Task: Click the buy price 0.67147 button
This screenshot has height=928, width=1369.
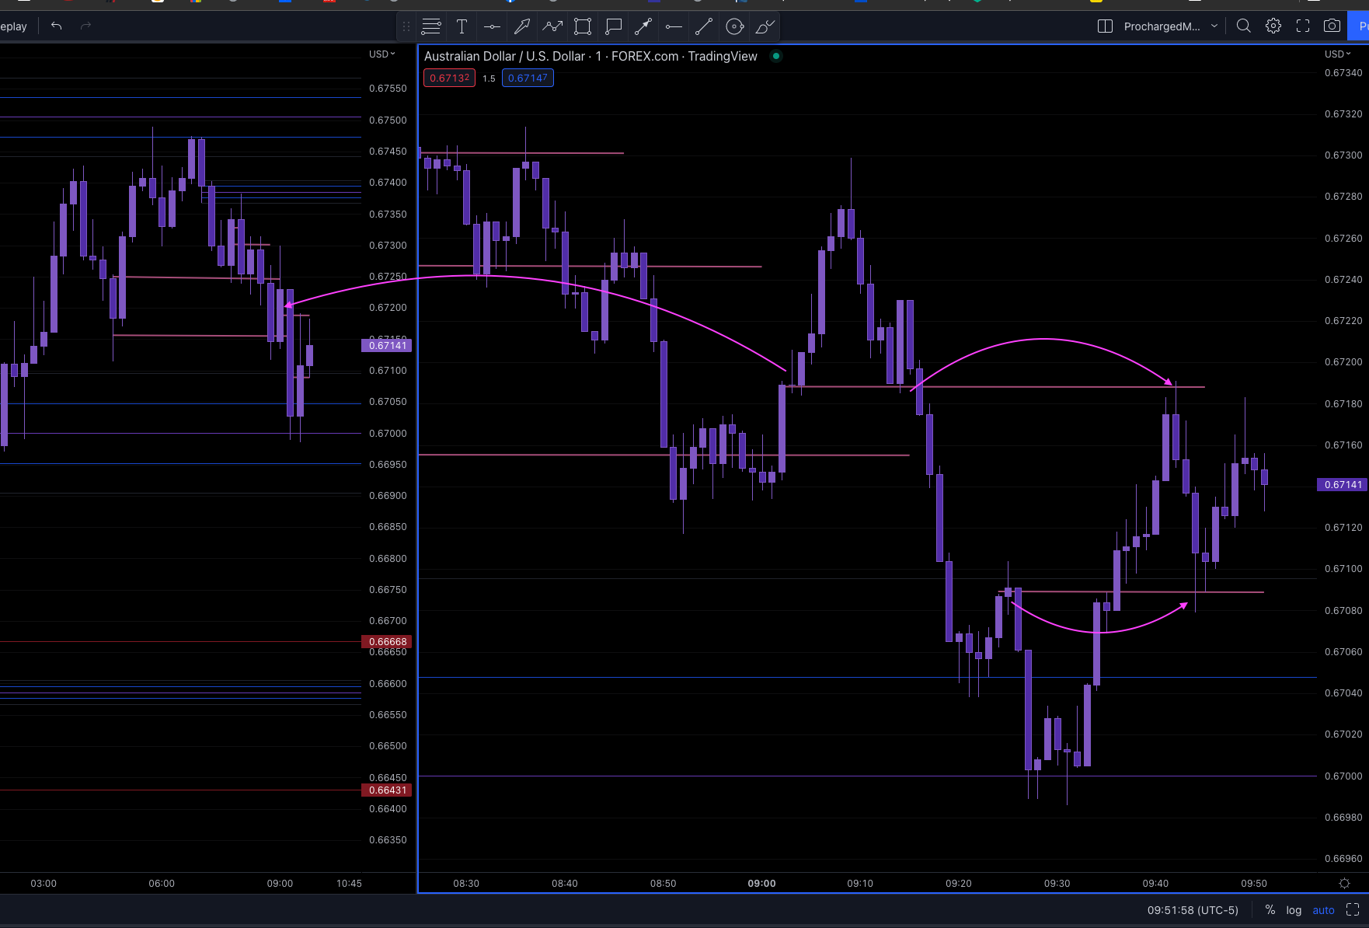Action: (528, 78)
